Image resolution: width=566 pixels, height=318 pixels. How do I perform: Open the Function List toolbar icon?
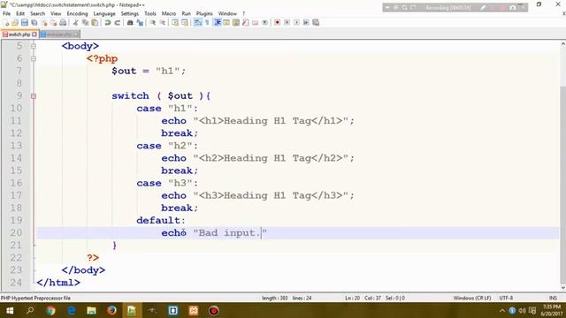pos(246,23)
